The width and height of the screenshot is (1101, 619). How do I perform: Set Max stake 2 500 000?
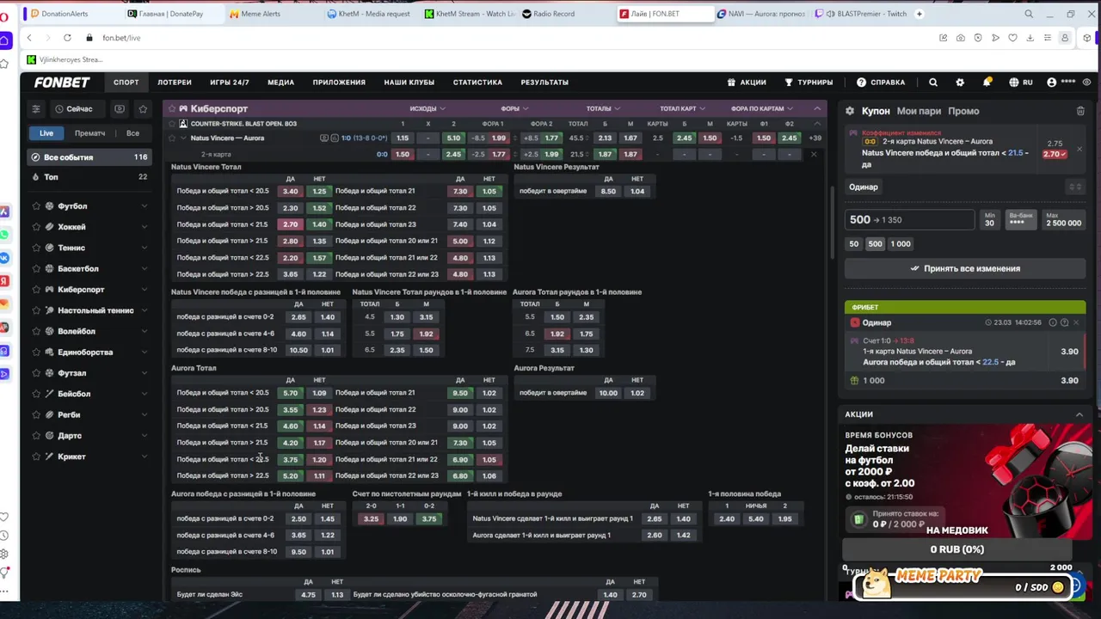click(1063, 219)
